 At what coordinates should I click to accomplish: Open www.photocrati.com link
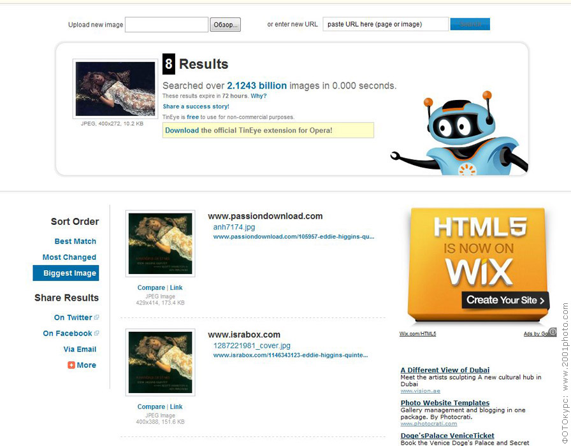pyautogui.click(x=429, y=424)
